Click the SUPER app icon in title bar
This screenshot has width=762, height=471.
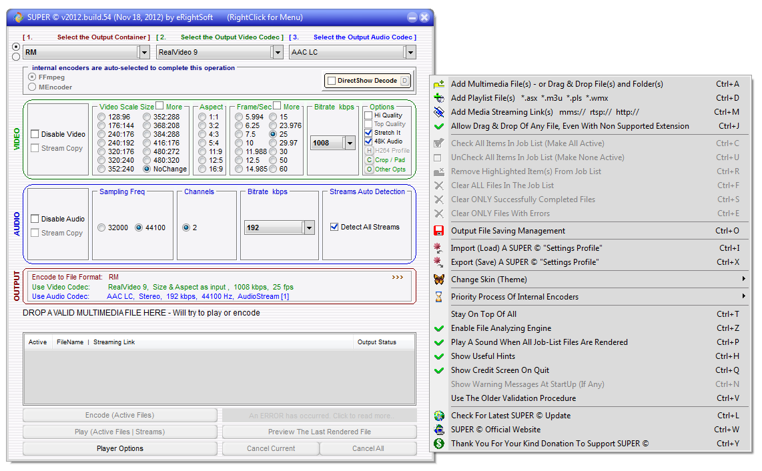19,17
